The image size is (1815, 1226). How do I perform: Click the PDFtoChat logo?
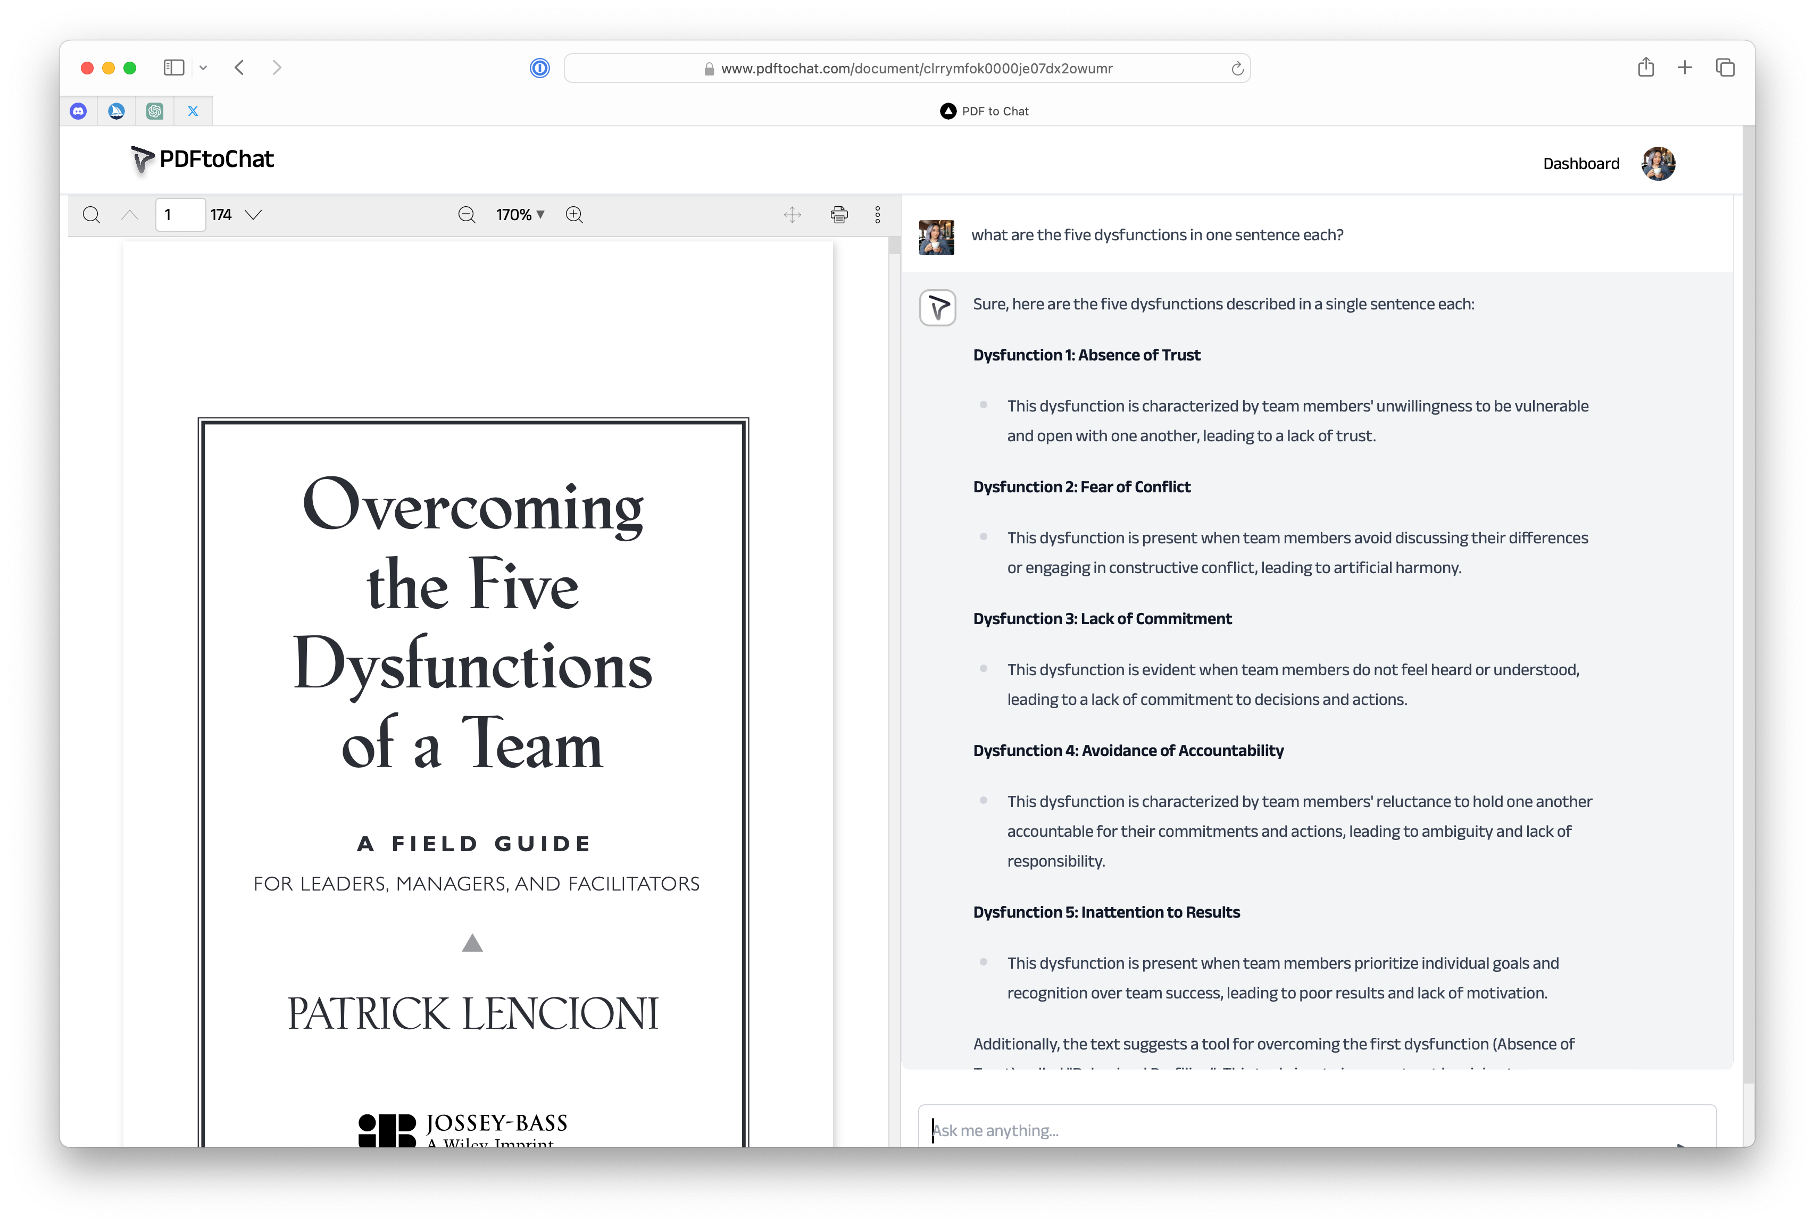[x=202, y=159]
